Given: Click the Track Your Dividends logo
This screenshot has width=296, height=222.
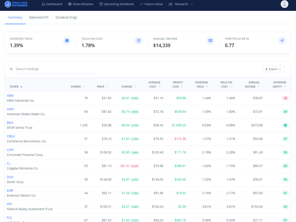Looking at the screenshot, I should coord(16,4).
